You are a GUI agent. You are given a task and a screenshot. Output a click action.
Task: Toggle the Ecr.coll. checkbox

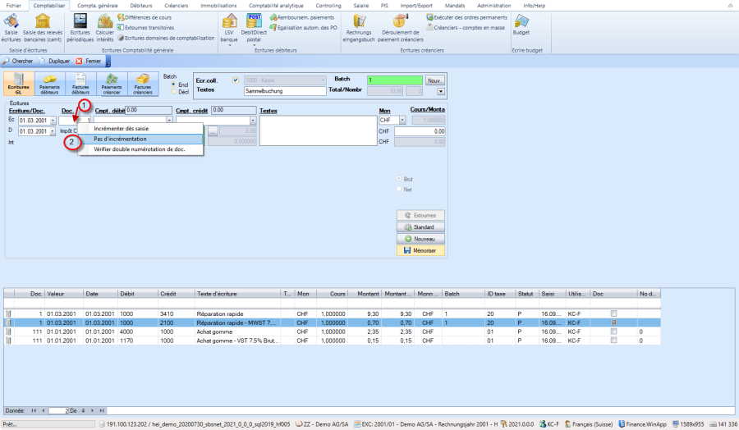tap(236, 80)
